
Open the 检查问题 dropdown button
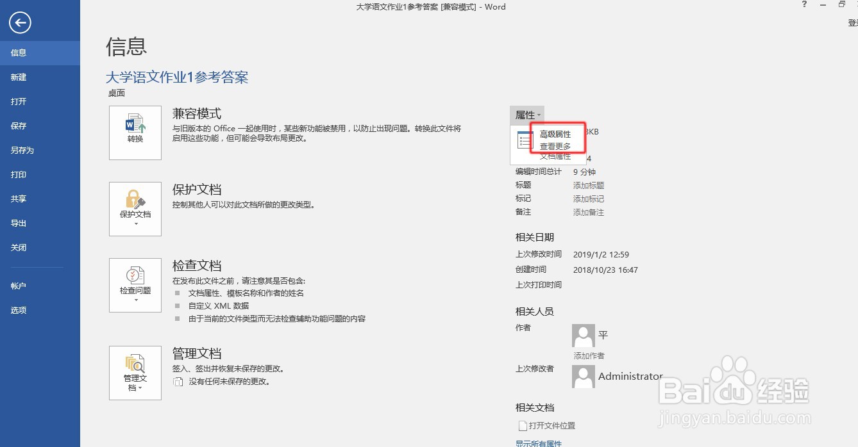tap(135, 285)
